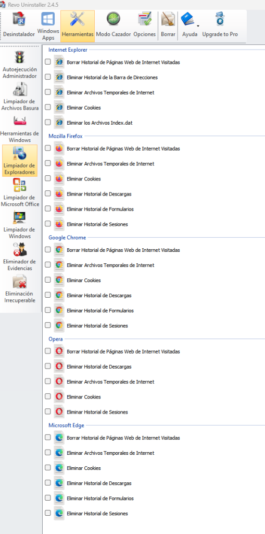Check Opera Eliminar Cookies box
The height and width of the screenshot is (534, 265).
click(x=48, y=396)
